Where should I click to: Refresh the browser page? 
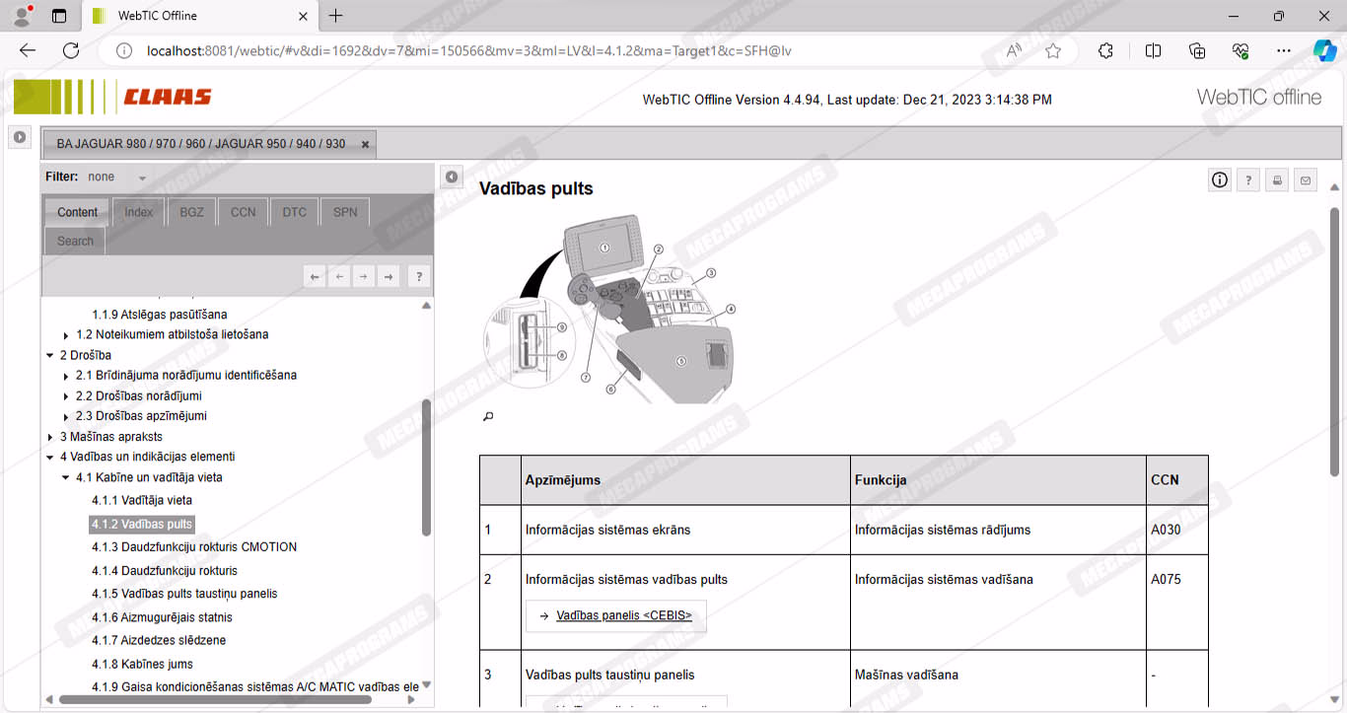[71, 51]
